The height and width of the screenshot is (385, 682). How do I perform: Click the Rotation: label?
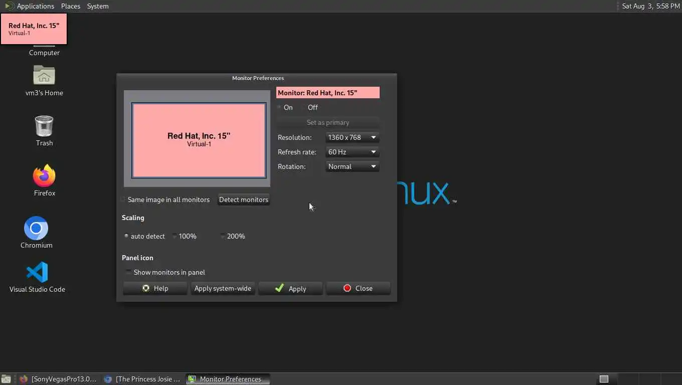click(291, 166)
